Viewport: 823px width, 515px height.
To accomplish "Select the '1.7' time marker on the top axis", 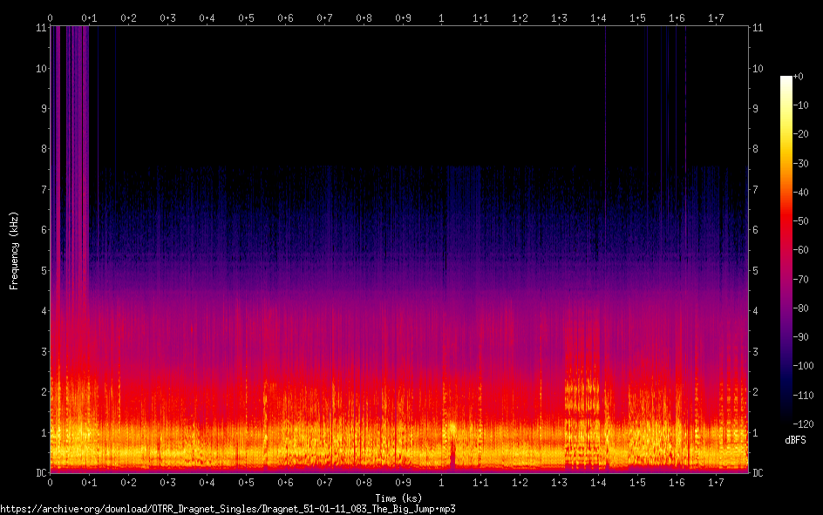I will [x=716, y=17].
